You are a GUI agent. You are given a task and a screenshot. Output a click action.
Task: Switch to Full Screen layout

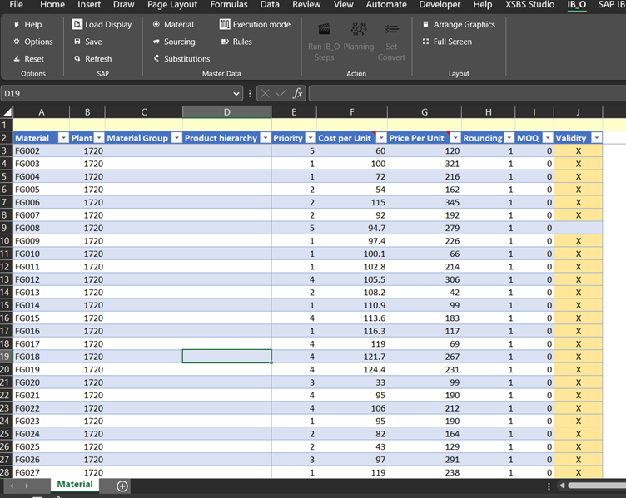tap(447, 42)
